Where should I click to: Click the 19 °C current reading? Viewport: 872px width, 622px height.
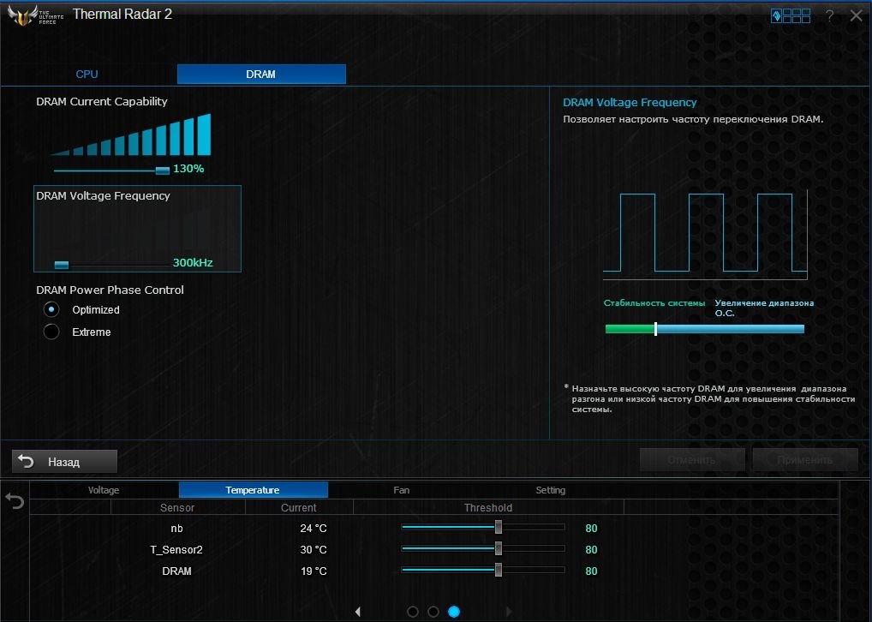[x=314, y=571]
